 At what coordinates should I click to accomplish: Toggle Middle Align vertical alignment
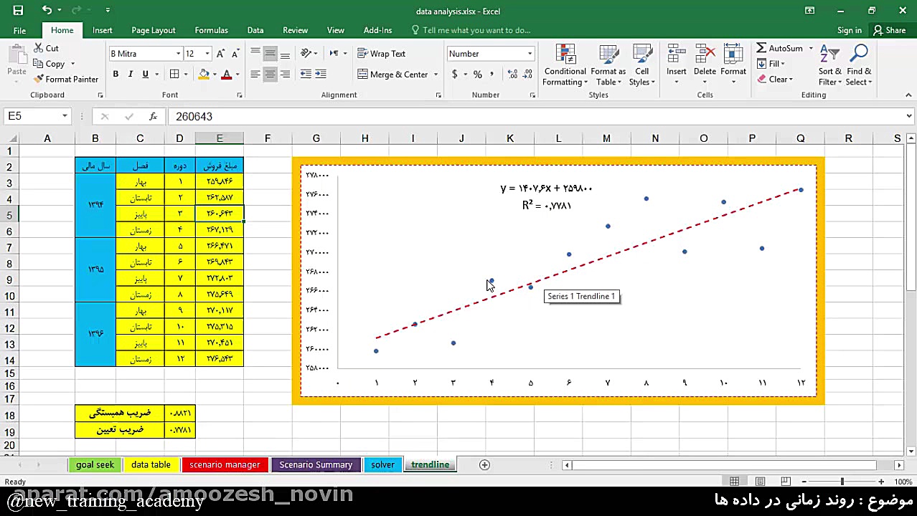pyautogui.click(x=270, y=54)
